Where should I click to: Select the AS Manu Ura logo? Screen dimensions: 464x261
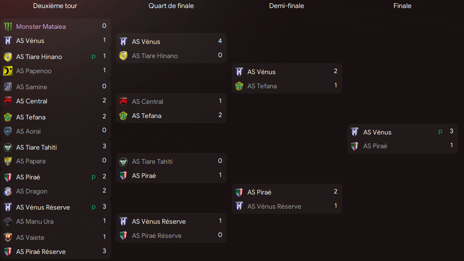8,221
